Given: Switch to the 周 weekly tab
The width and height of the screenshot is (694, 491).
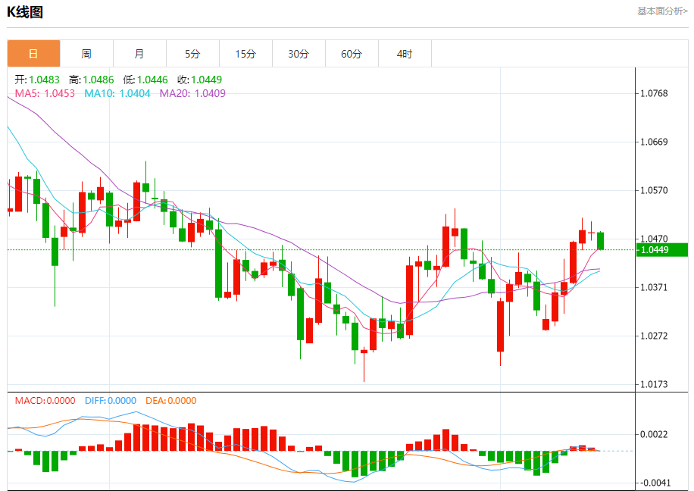Looking at the screenshot, I should 86,54.
